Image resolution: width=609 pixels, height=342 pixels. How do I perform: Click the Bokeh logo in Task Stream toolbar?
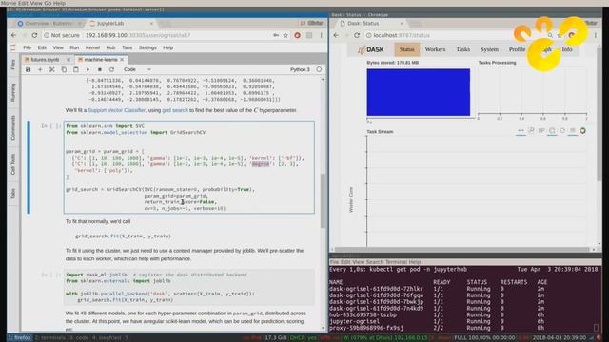point(582,131)
